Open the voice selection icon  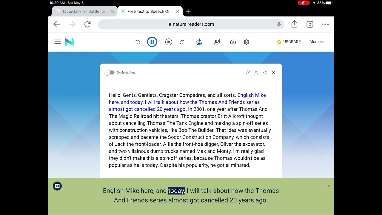tap(217, 42)
